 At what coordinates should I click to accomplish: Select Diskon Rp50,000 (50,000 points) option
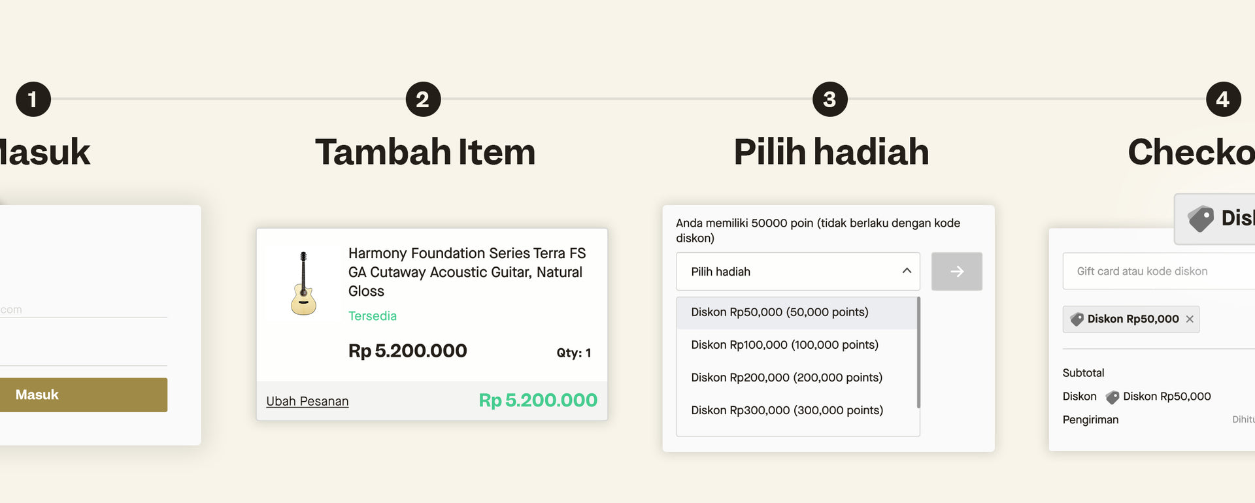pyautogui.click(x=779, y=312)
